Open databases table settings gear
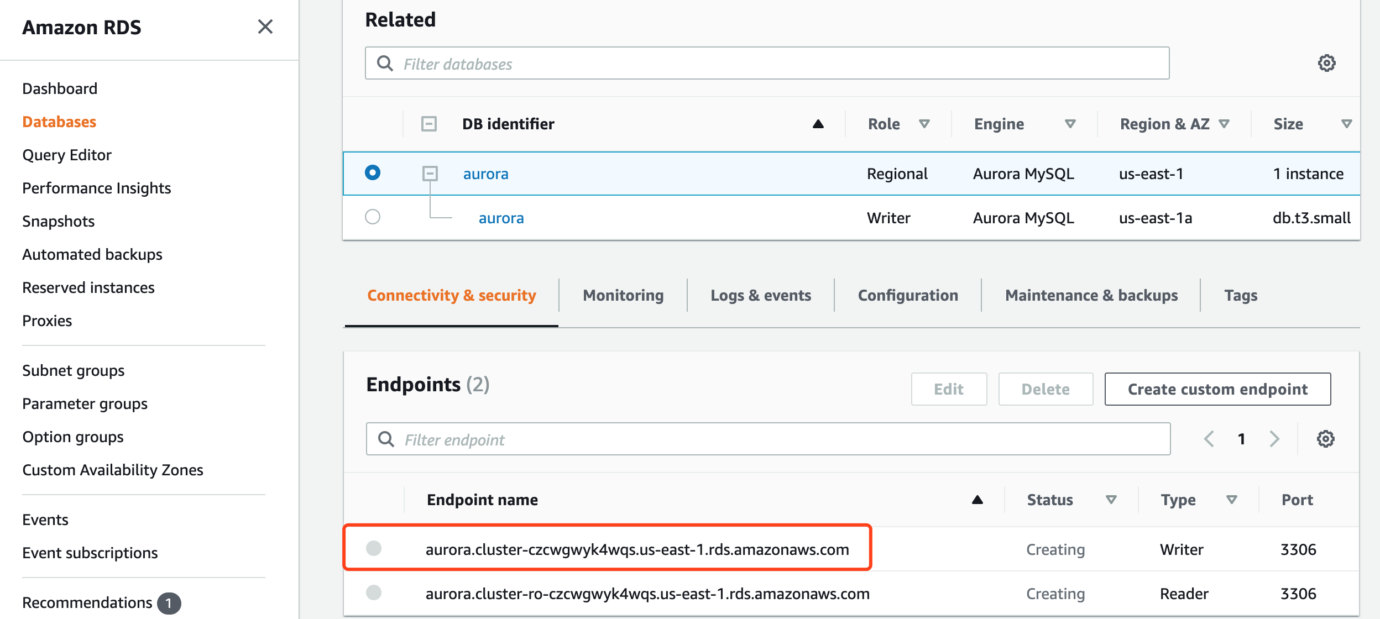Viewport: 1380px width, 619px height. click(1326, 63)
